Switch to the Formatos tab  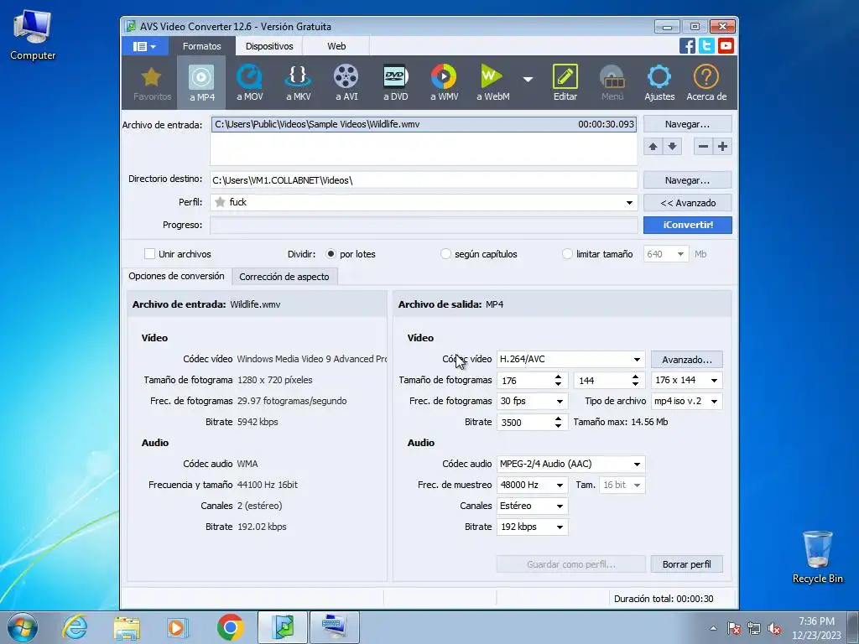[201, 47]
